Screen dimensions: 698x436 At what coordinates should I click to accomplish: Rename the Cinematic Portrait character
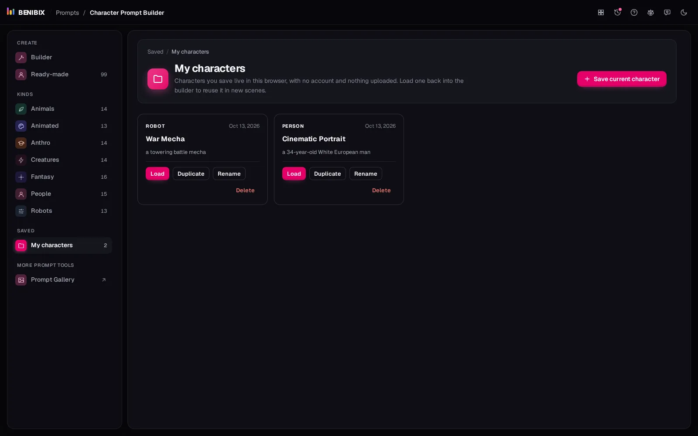point(366,174)
